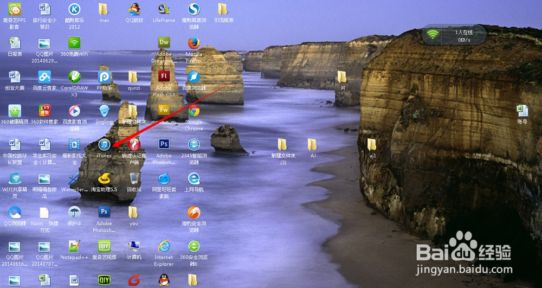The image size is (542, 288).
Task: Open 淘宝助理5.5 shortcut
Action: pyautogui.click(x=104, y=178)
